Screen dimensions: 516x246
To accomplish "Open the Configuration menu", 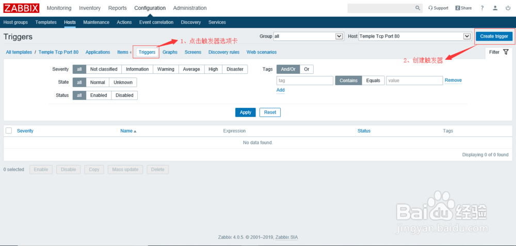I will [150, 8].
